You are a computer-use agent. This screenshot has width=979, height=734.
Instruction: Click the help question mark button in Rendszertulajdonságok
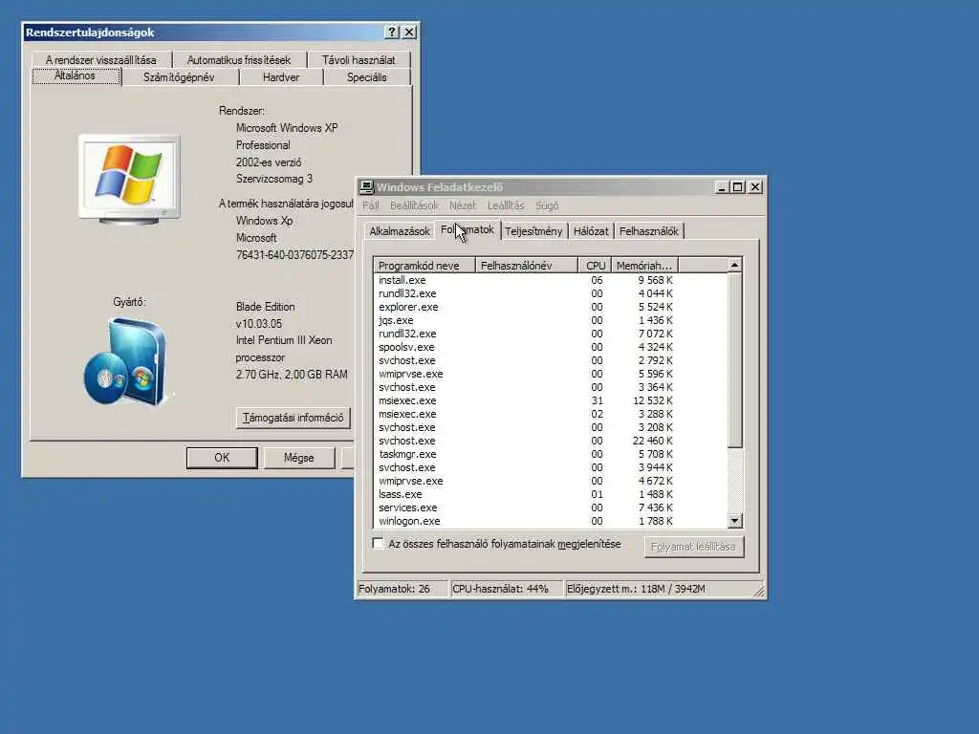(392, 32)
